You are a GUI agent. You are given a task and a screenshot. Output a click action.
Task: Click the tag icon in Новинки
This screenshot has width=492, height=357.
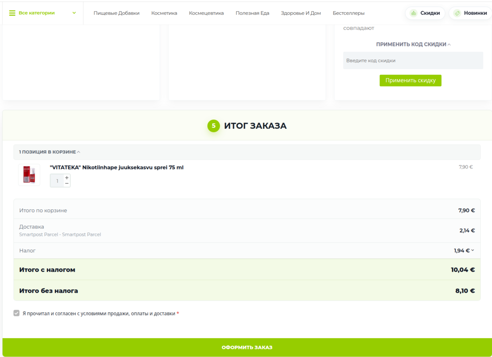click(457, 13)
